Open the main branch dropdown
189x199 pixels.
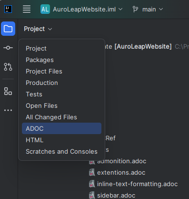click(x=152, y=10)
